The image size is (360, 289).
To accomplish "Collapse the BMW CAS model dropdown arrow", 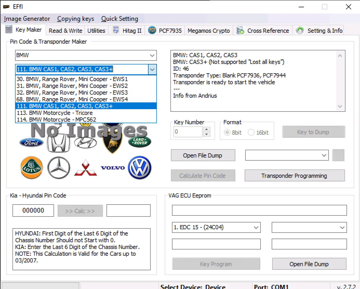I will 152,69.
